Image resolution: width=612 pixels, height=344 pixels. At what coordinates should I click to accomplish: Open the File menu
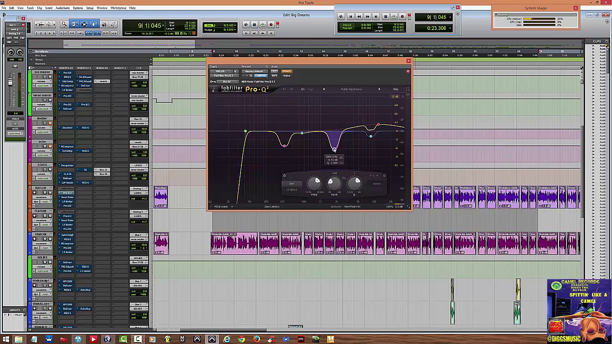[x=4, y=8]
